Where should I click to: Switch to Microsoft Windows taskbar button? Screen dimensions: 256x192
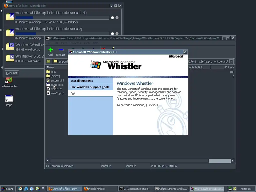click(207, 189)
